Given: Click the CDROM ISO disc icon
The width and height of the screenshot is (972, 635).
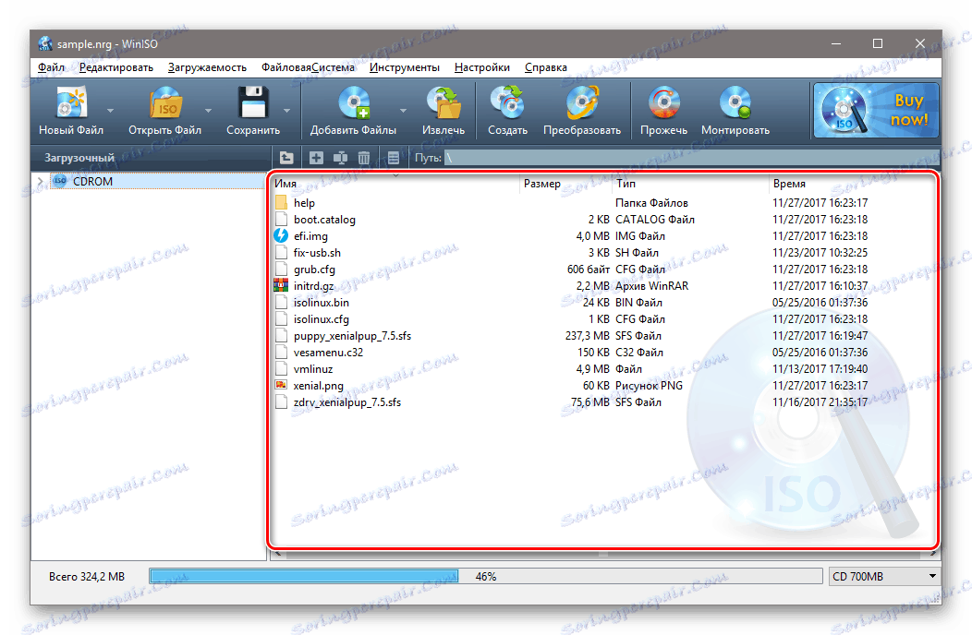Looking at the screenshot, I should (60, 181).
